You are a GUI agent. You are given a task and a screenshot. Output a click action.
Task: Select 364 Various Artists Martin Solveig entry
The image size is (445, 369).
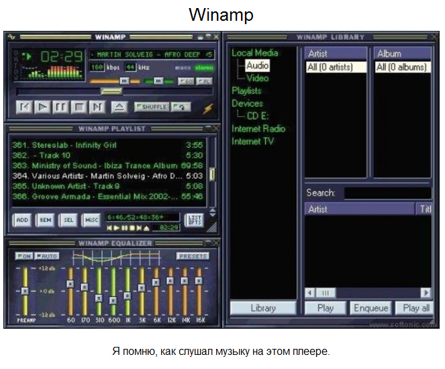click(107, 176)
